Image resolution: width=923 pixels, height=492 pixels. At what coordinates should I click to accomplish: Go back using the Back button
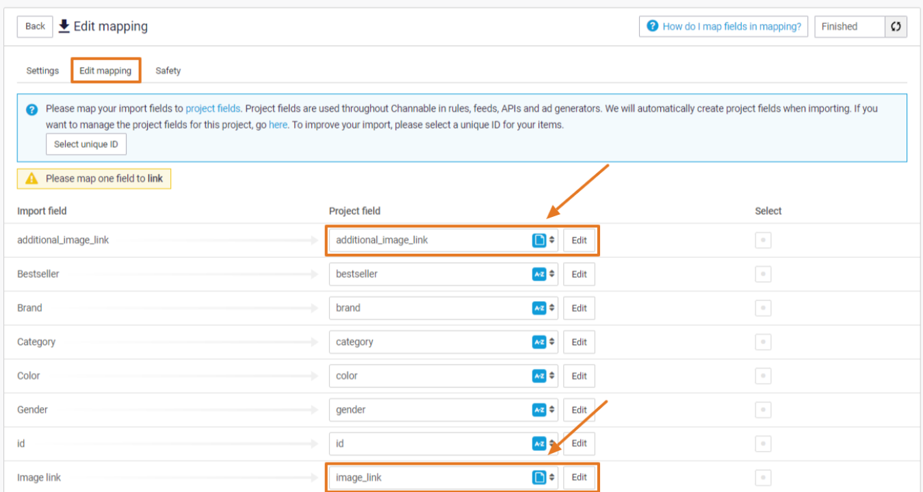point(35,27)
